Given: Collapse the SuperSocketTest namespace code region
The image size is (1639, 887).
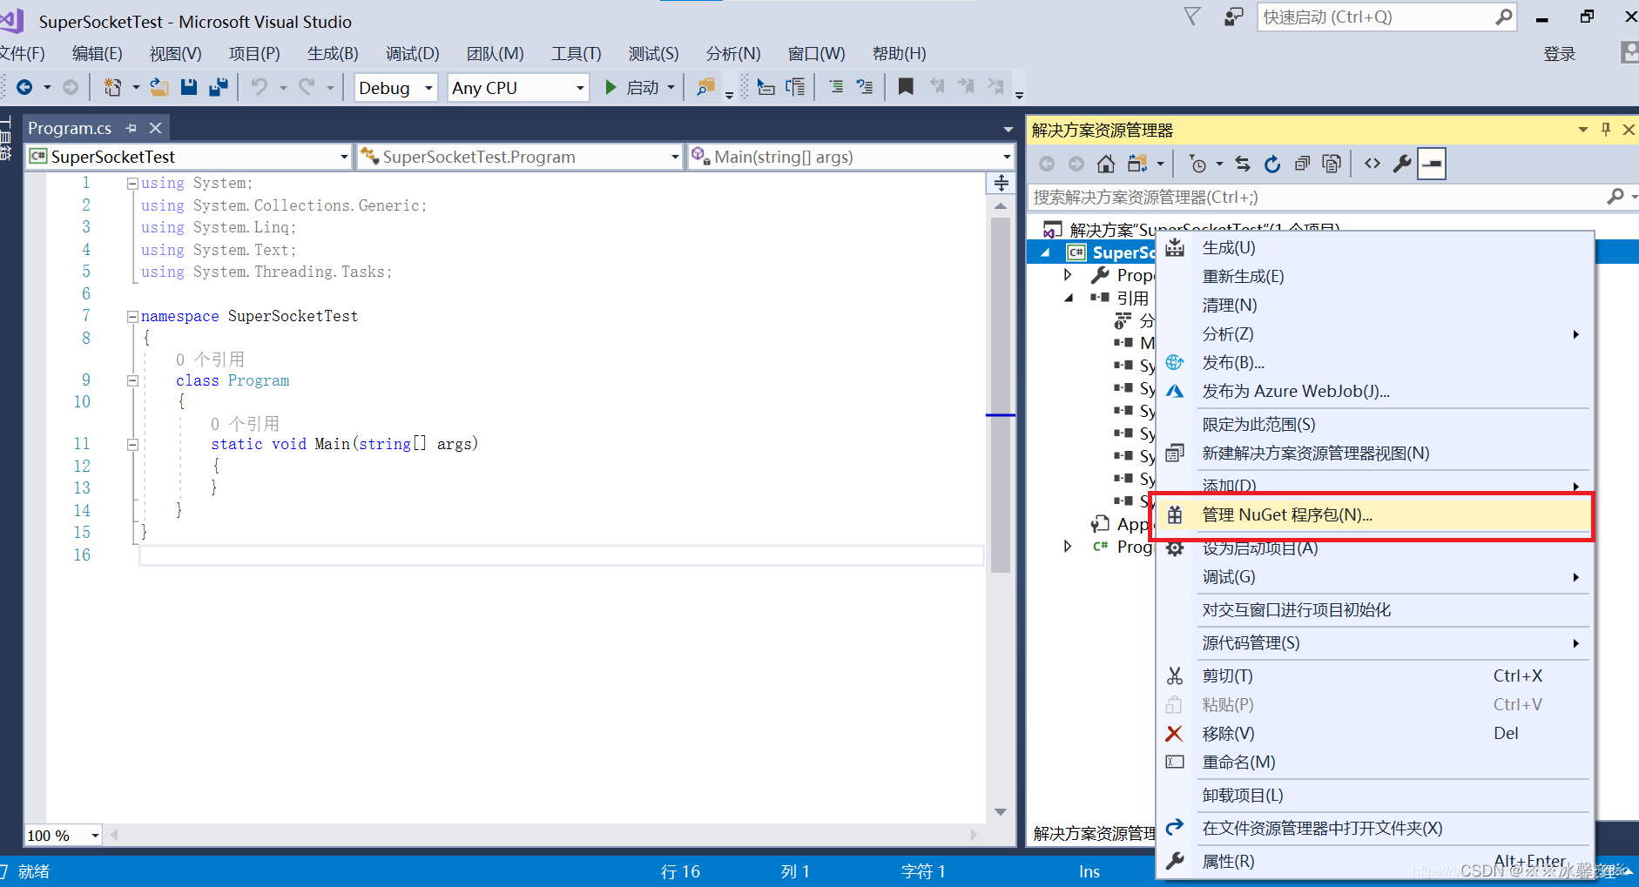Looking at the screenshot, I should click(x=132, y=315).
